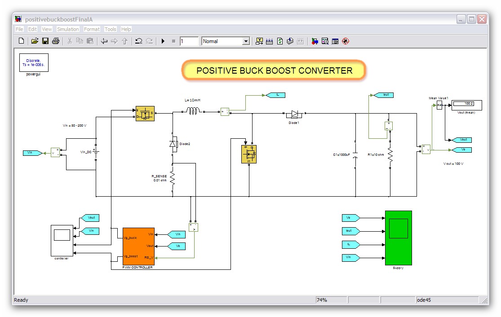Viewport: 501px width, 317px height.
Task: Print the diagram with the printer icon
Action: [x=56, y=41]
